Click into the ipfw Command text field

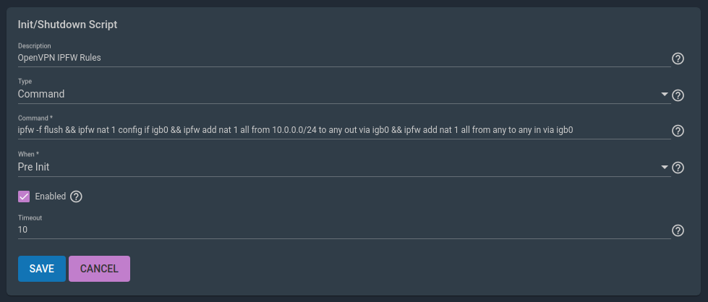point(344,131)
